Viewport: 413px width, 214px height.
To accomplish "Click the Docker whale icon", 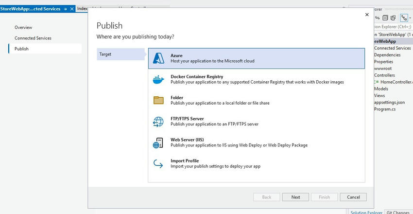I will (x=159, y=79).
